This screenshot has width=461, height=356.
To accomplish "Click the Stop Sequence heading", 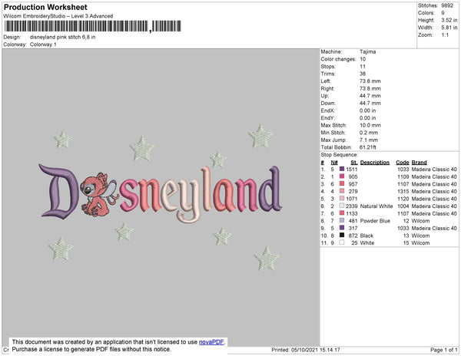I will pyautogui.click(x=340, y=155).
